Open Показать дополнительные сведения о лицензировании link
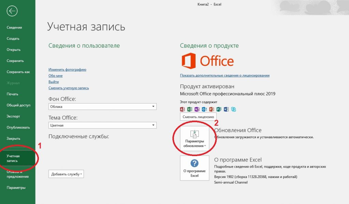Viewport: 349px width, 204px height. pos(225,75)
